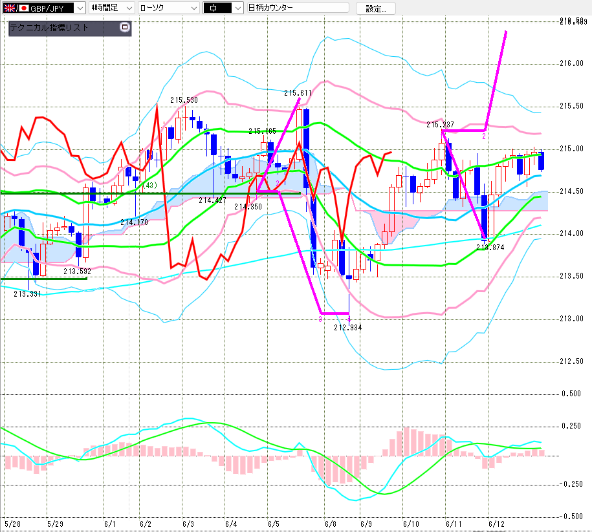The width and height of the screenshot is (592, 532).
Task: Expand the テクニカル指標リスト panel icon
Action: [125, 27]
